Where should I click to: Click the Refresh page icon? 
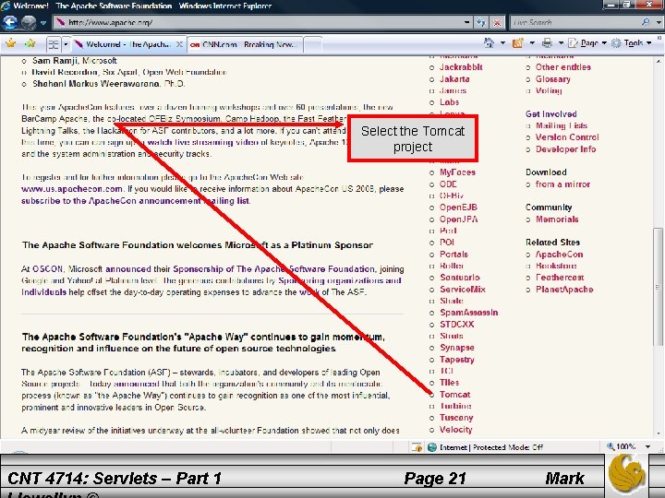click(x=481, y=22)
